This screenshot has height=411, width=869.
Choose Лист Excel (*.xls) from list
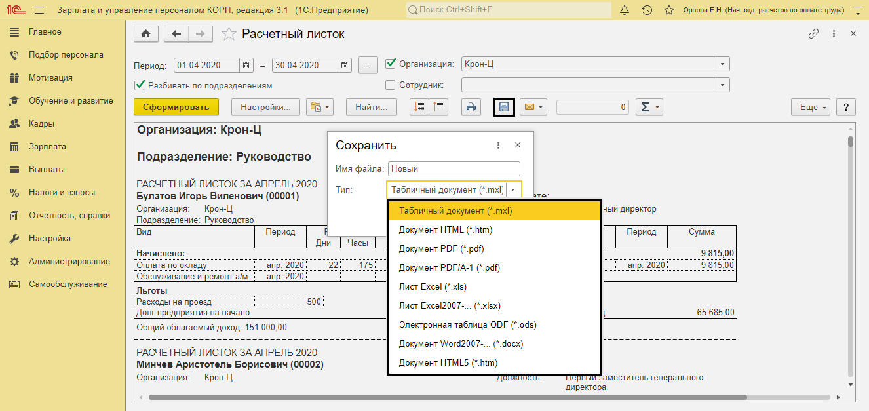tap(433, 286)
